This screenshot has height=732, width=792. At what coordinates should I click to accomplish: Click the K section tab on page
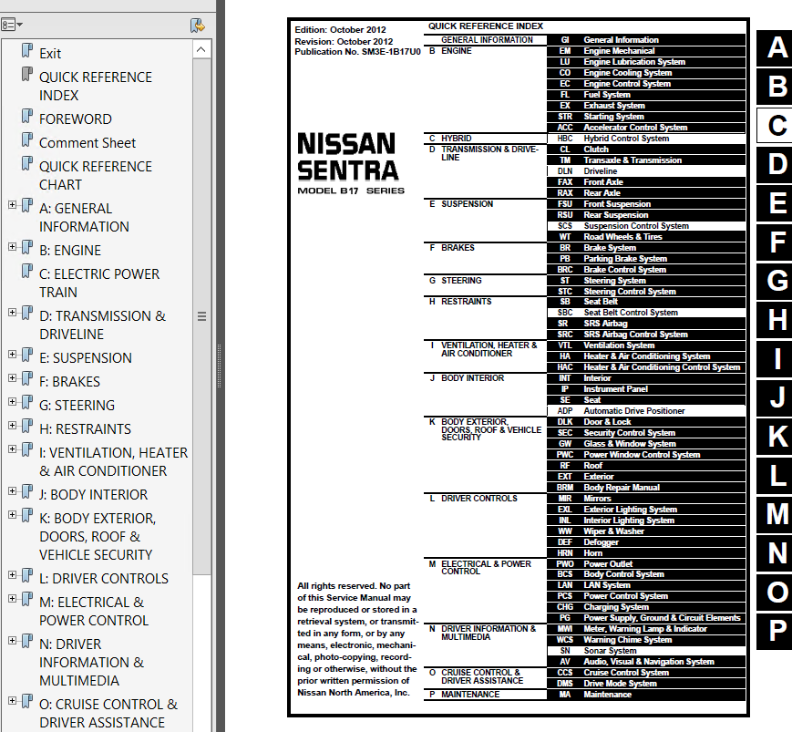776,437
